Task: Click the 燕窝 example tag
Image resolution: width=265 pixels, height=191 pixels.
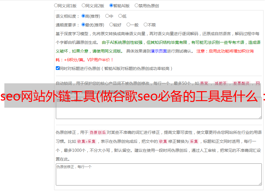Action: tap(204, 83)
